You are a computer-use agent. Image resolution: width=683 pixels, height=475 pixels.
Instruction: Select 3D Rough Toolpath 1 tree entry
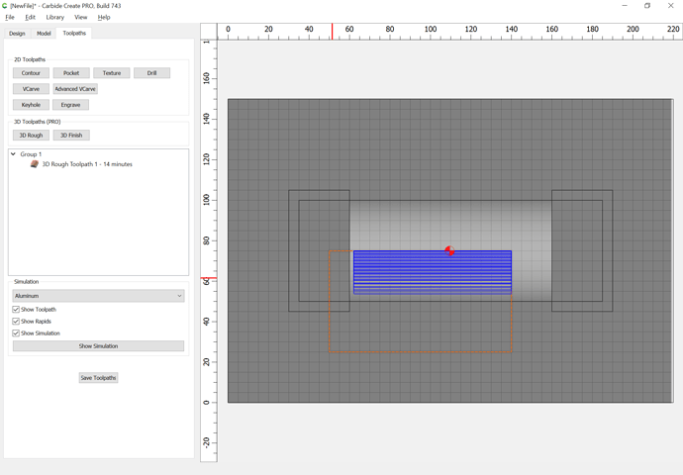tap(87, 164)
